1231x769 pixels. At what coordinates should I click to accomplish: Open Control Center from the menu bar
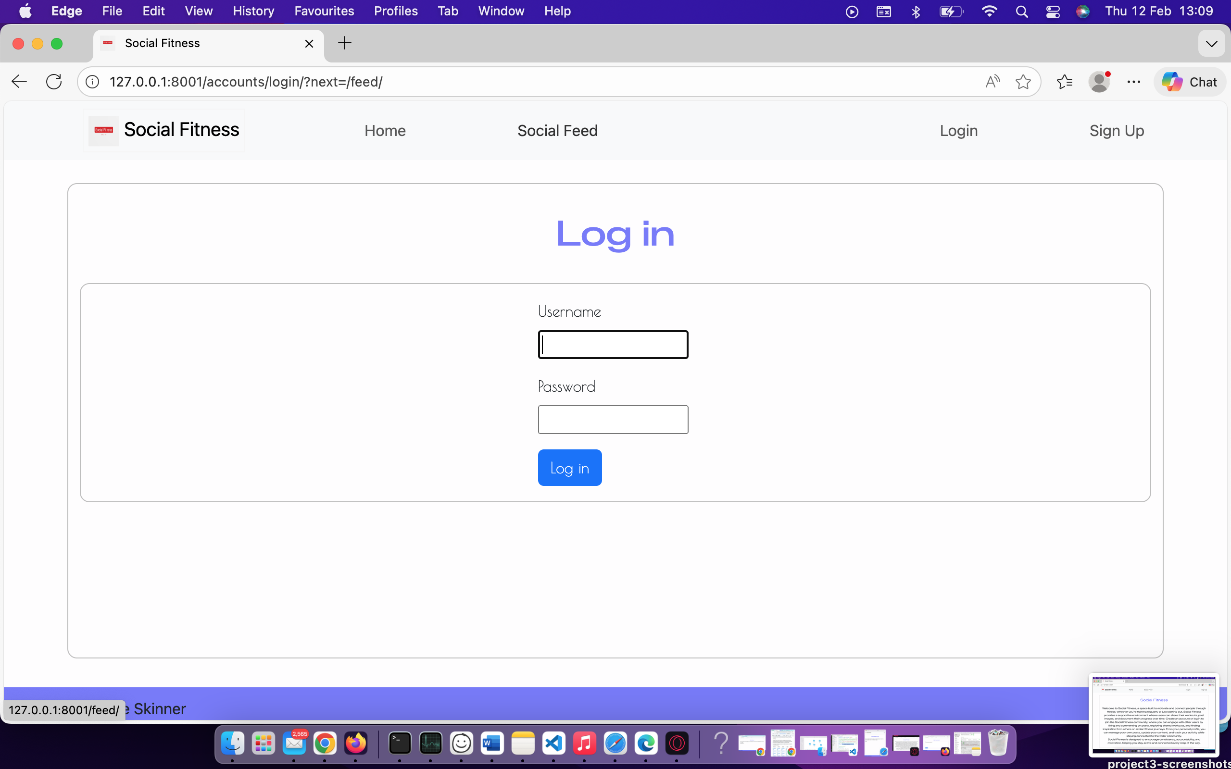coord(1053,11)
